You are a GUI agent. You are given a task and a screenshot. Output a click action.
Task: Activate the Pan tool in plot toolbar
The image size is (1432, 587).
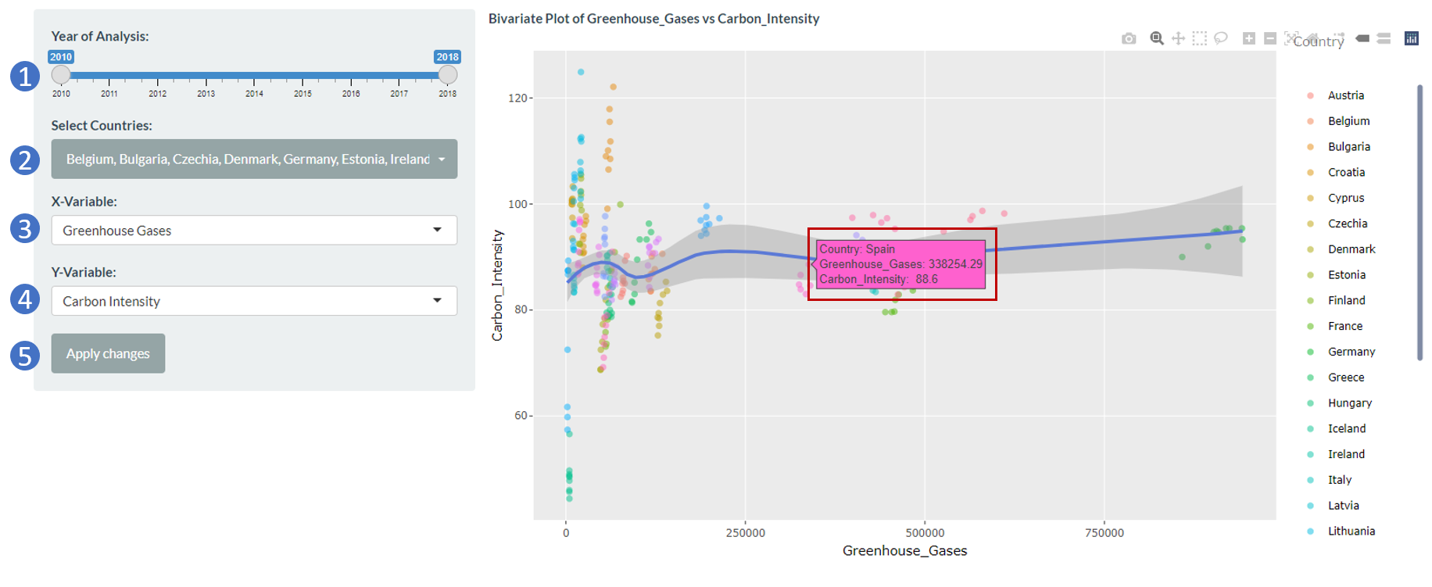[1178, 38]
